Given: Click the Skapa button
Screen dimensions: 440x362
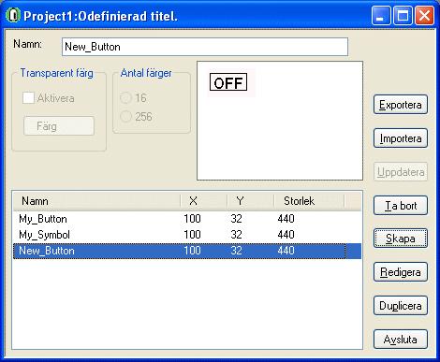Looking at the screenshot, I should (x=401, y=239).
